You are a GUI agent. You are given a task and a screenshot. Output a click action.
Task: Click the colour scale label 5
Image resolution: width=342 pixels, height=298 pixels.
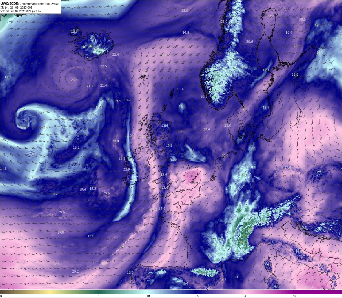pos(99,296)
